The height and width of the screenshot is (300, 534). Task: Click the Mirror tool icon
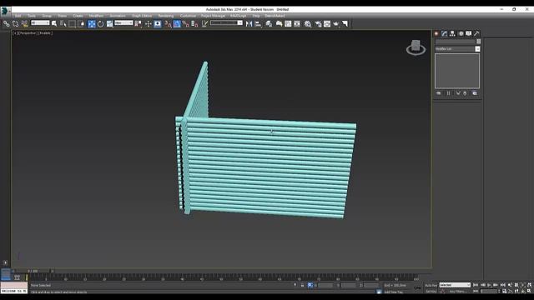click(x=249, y=24)
